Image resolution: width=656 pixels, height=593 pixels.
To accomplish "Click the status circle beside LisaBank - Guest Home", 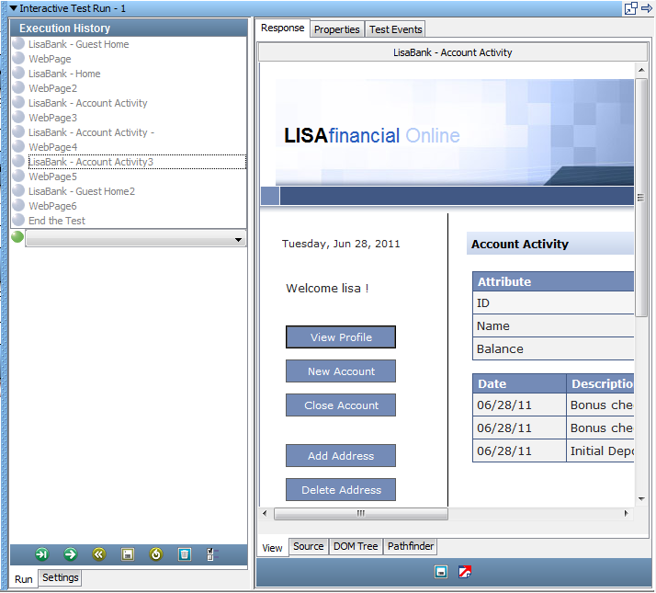I will [x=18, y=43].
